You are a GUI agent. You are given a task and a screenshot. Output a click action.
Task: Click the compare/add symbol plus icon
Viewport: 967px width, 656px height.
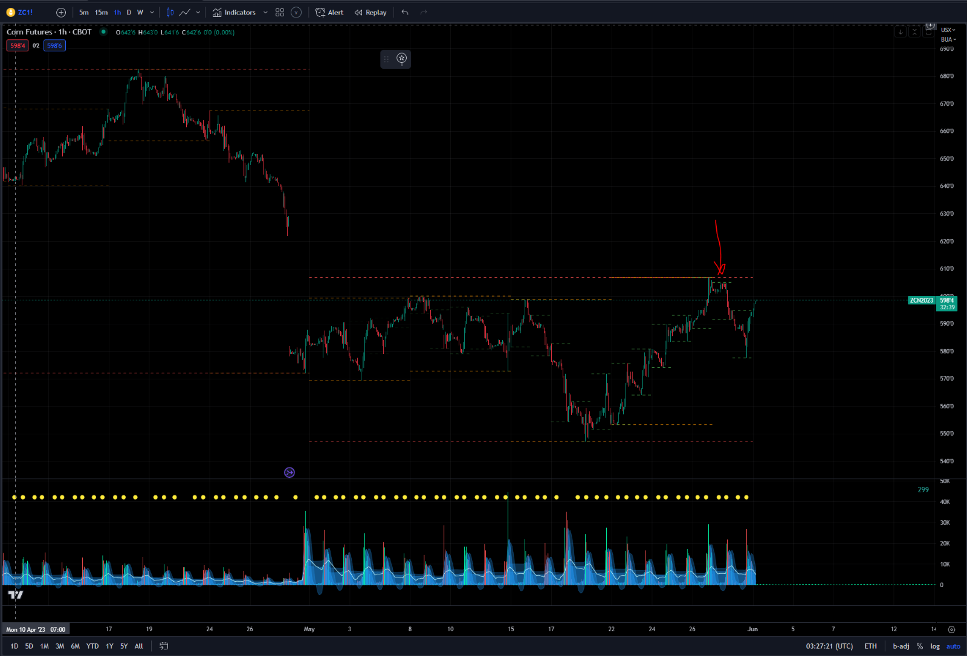[60, 12]
